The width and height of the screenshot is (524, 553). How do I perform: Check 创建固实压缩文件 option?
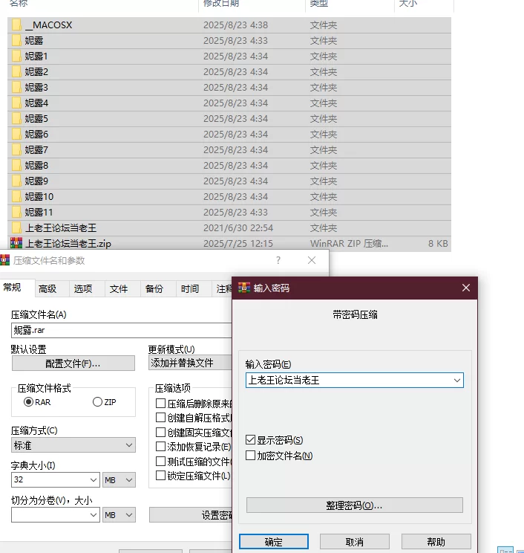point(160,432)
